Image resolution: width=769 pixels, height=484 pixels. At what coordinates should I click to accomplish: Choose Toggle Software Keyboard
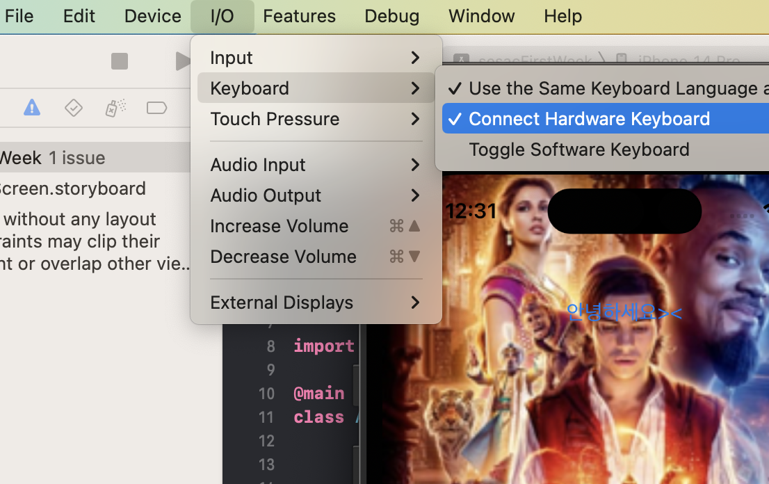pyautogui.click(x=605, y=150)
